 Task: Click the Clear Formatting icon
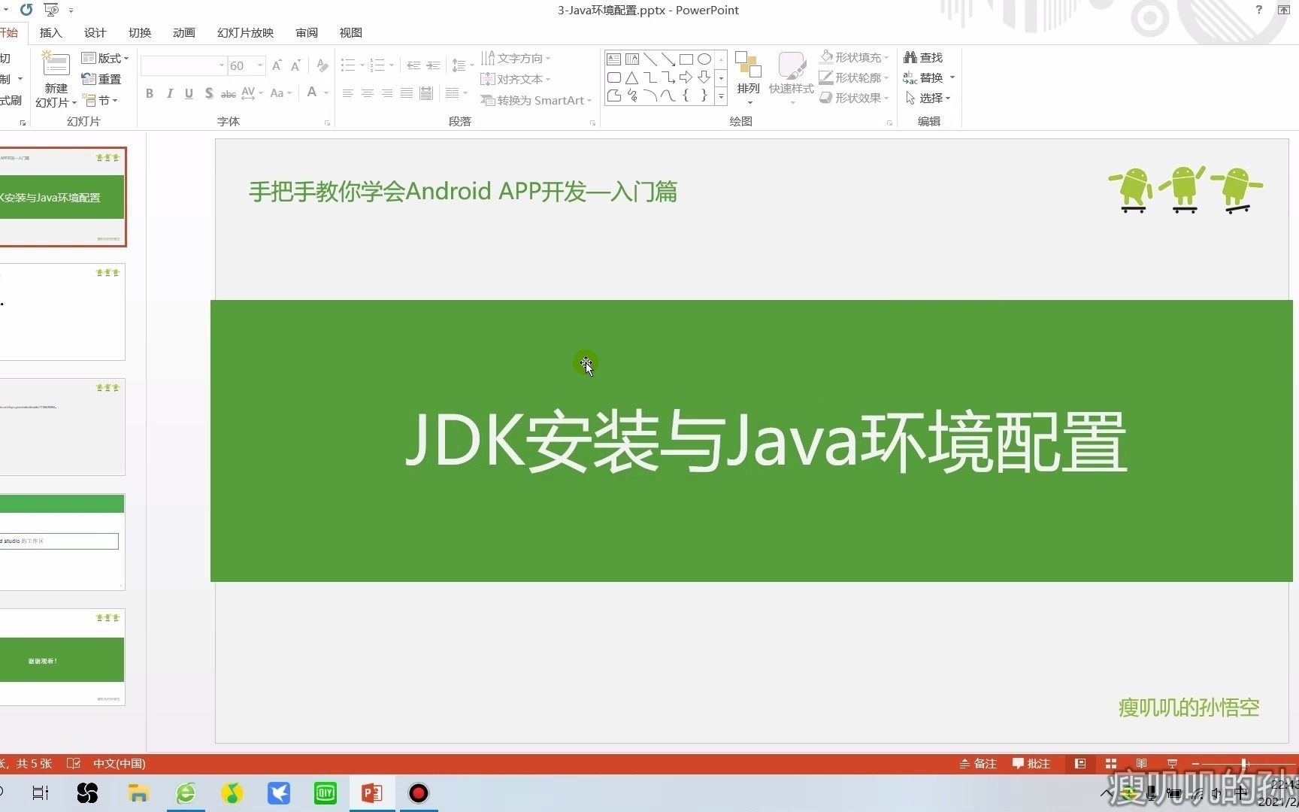tap(322, 65)
